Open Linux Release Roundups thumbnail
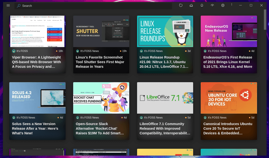Viewport: 269px width, 158px height. point(165,31)
